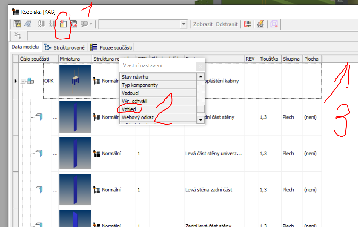This screenshot has width=358, height=227.
Task: Switch to Data modelu tab
Action: click(25, 47)
